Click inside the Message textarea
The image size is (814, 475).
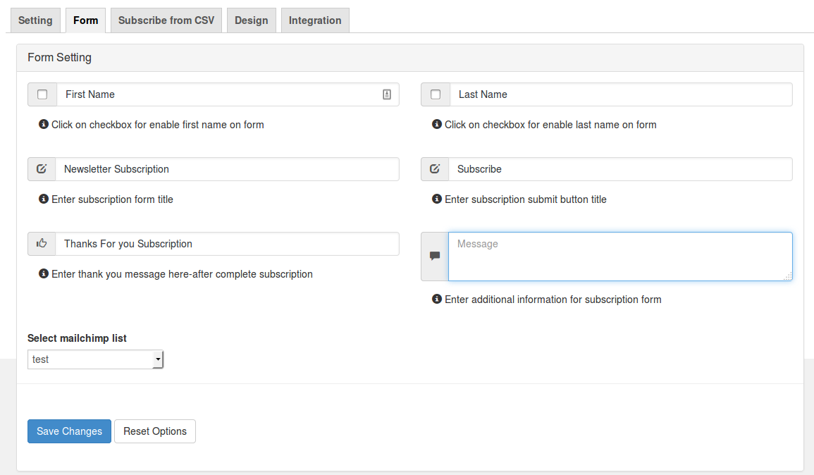point(620,257)
